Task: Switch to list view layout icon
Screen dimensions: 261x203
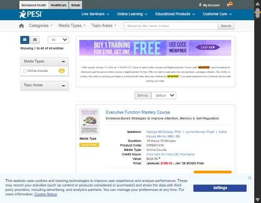Action: click(25, 40)
